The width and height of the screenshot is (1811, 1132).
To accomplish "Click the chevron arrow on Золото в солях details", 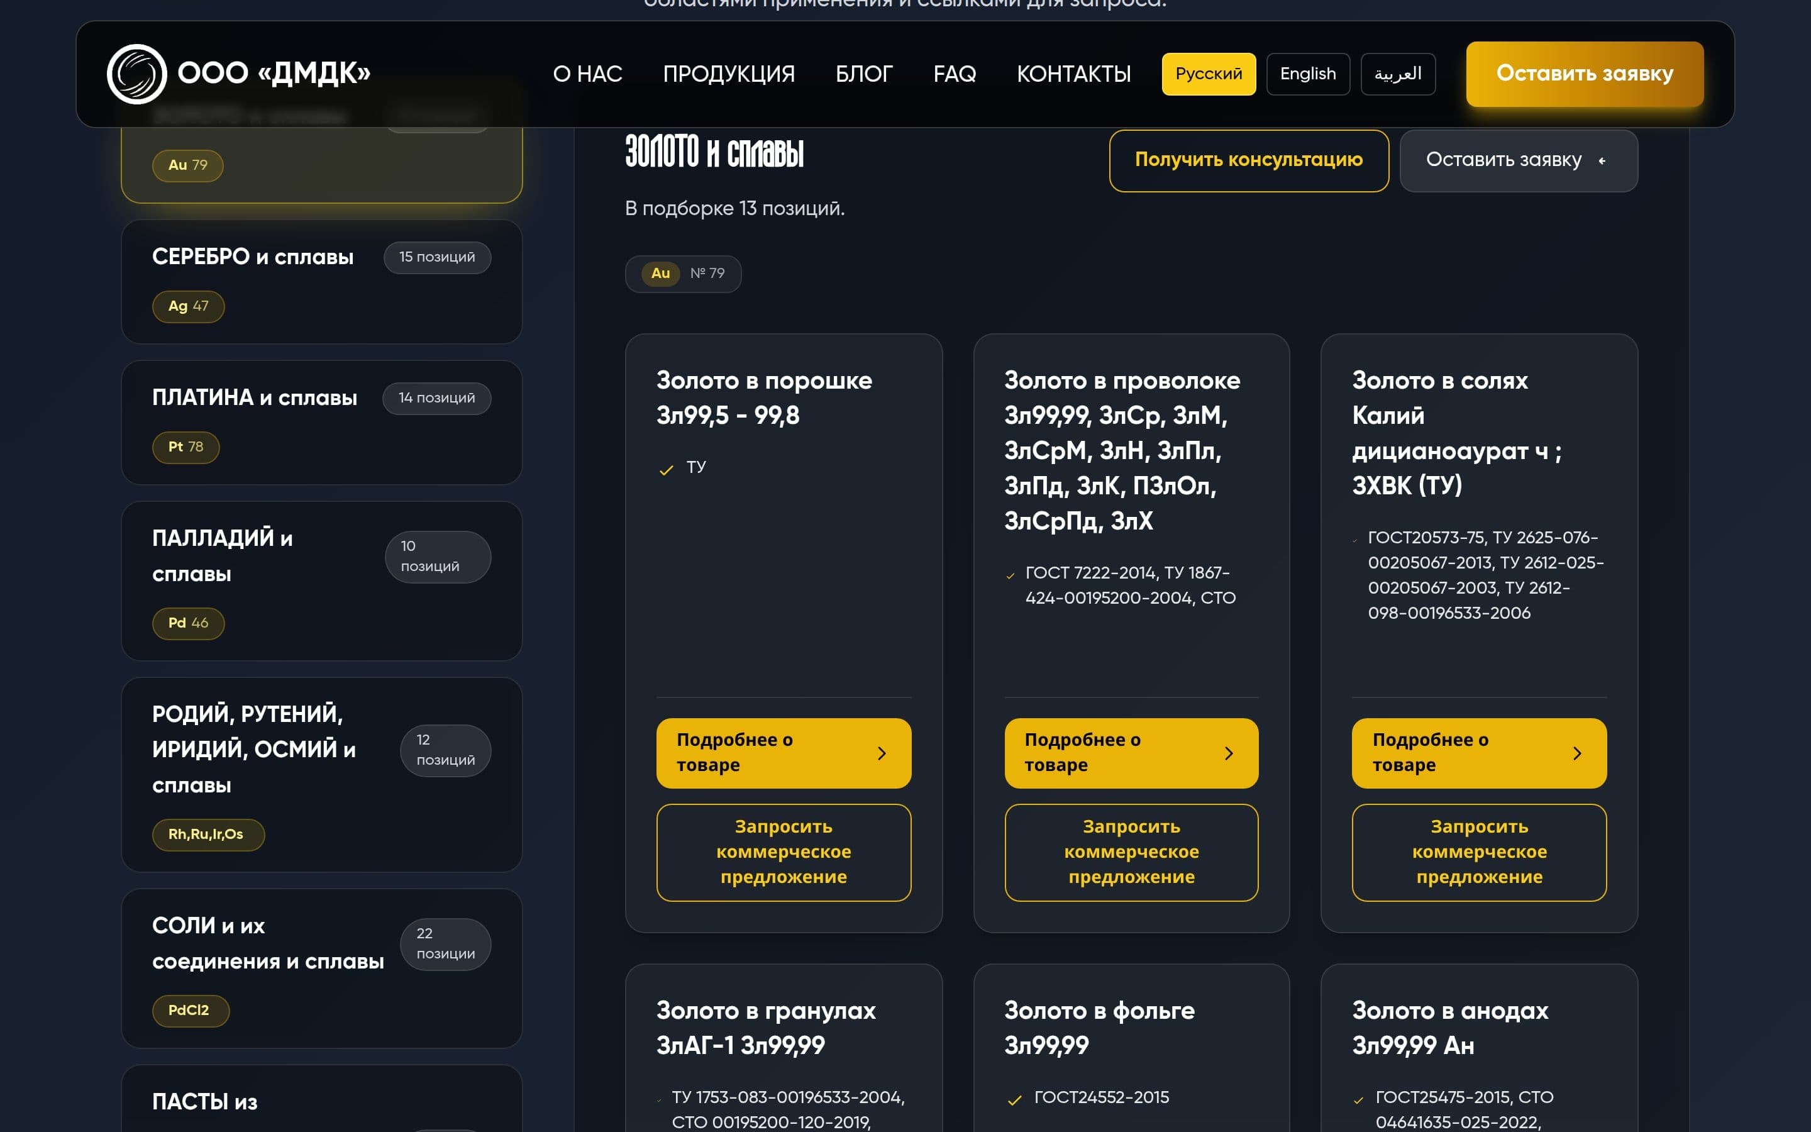I will tap(1577, 753).
